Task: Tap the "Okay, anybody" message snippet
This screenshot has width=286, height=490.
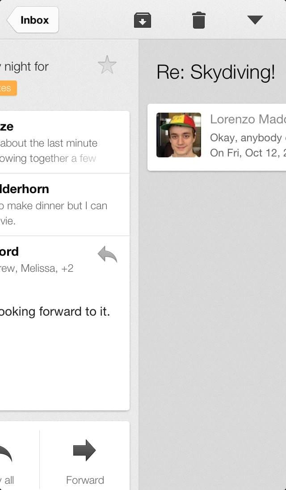Action: pos(246,137)
